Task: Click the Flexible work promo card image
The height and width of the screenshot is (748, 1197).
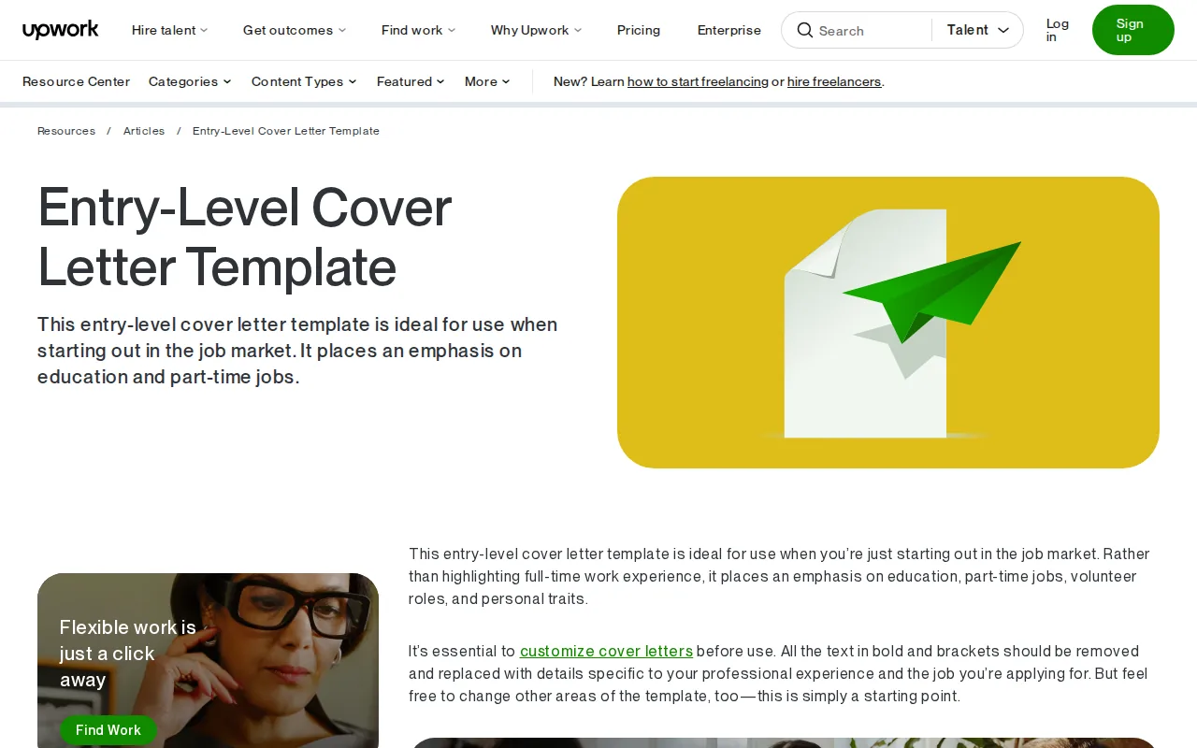Action: pos(208,660)
